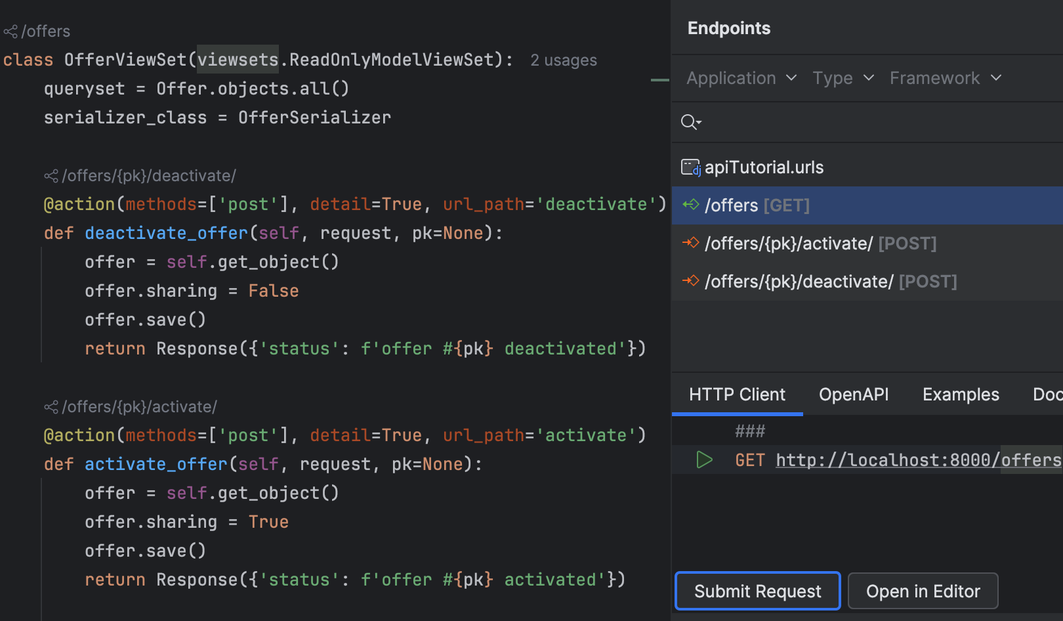
Task: Click the endpoint icon for /offers/{pk}/deactivate/ hint
Action: [x=51, y=176]
